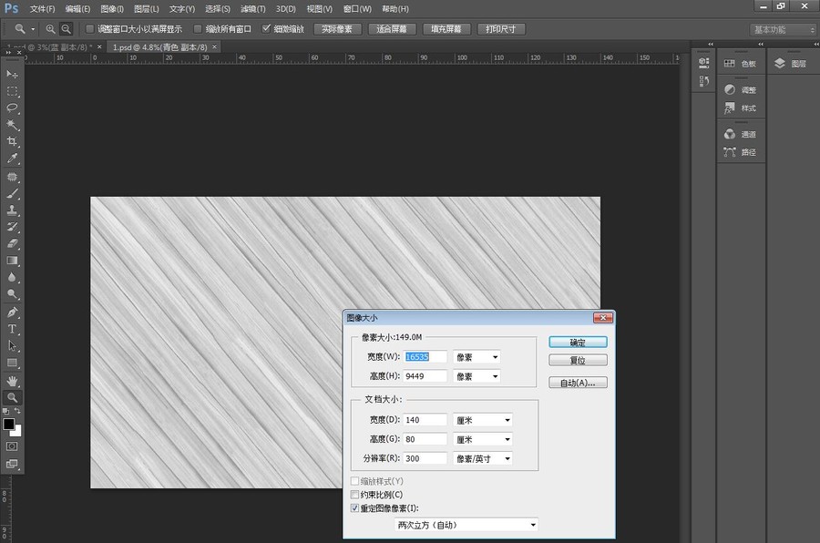
Task: Select the Pen tool
Action: coord(12,312)
